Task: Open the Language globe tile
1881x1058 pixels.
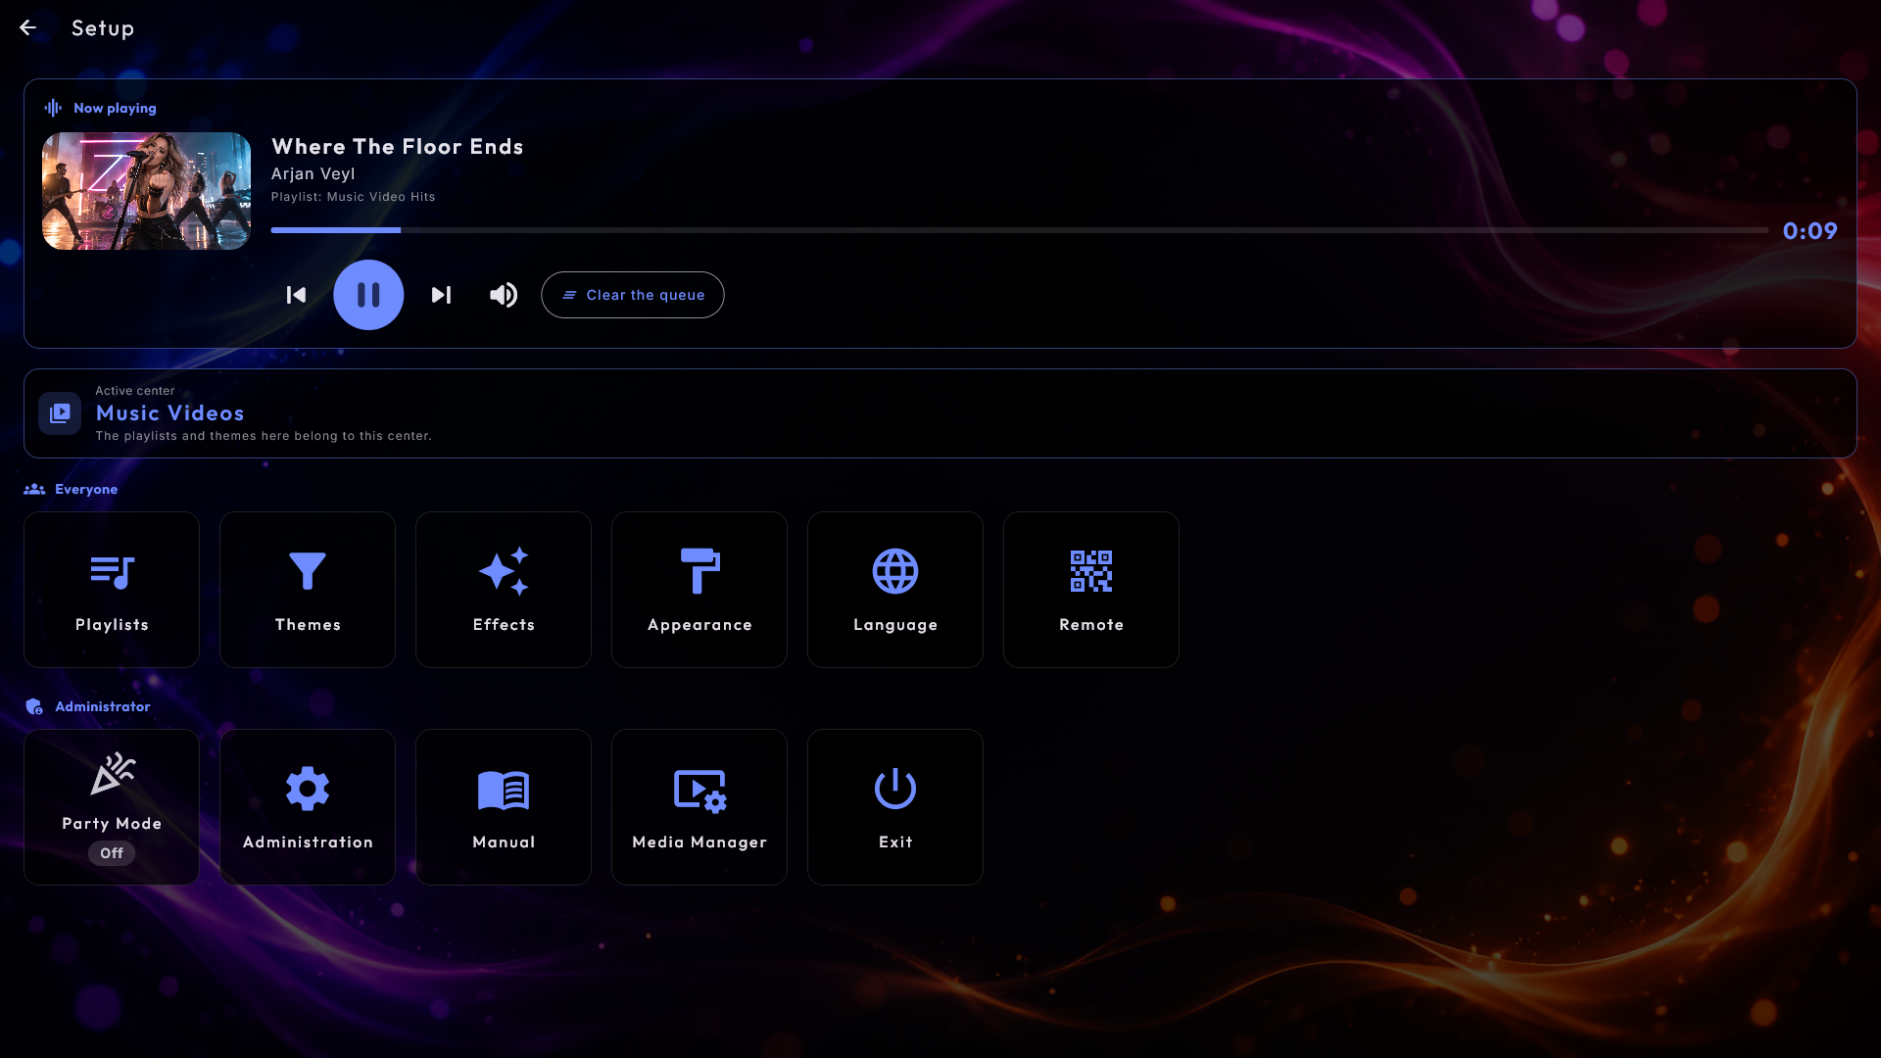Action: (x=895, y=590)
